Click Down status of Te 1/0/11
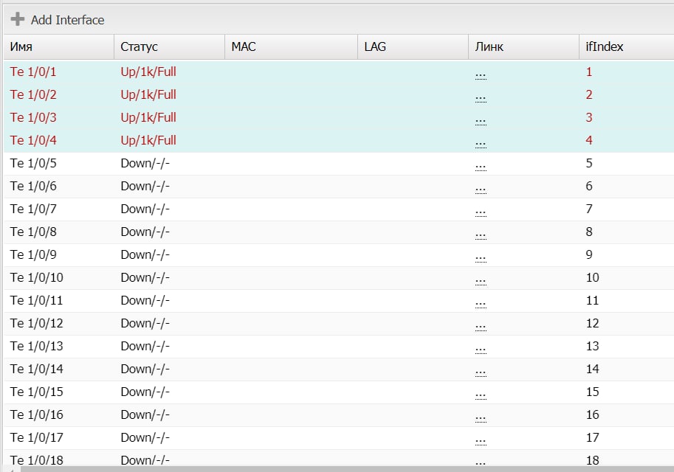This screenshot has height=472, width=674. [145, 300]
